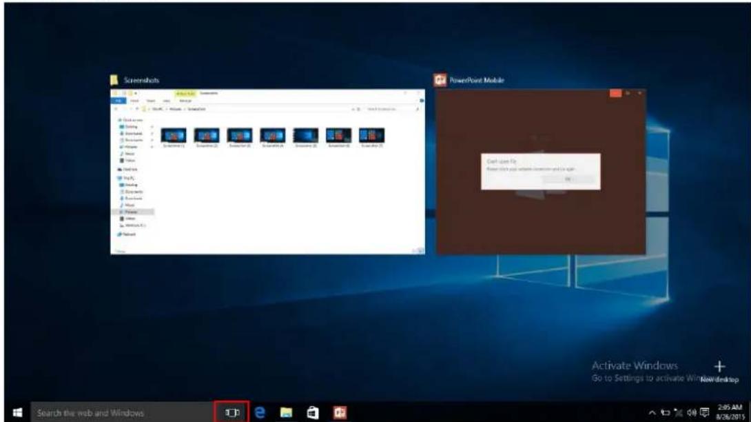Open the Action Center notifications icon

tap(705, 412)
